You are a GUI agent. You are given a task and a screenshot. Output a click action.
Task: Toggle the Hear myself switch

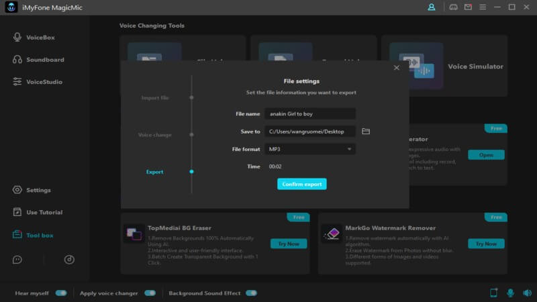click(61, 293)
